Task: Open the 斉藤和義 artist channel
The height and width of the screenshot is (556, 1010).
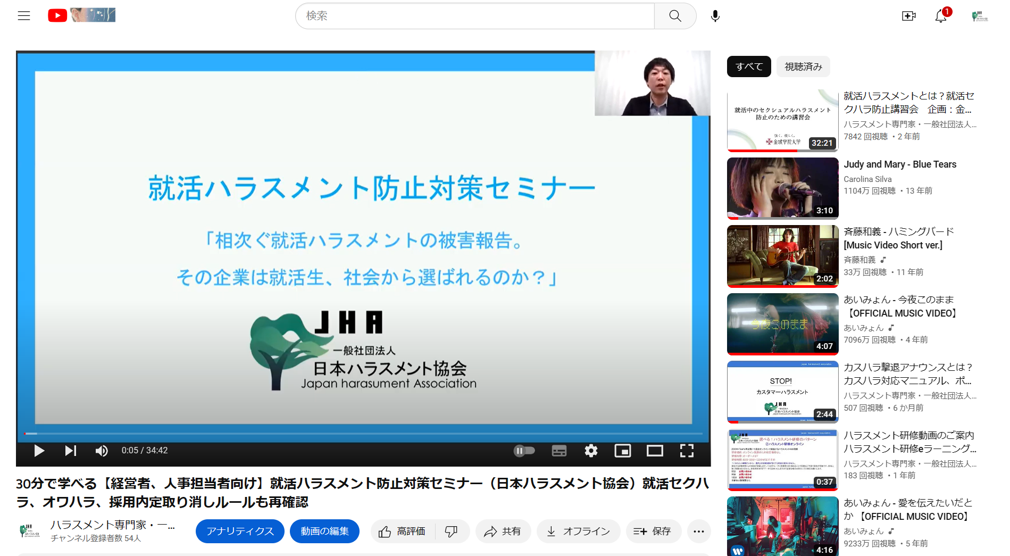Action: [859, 260]
